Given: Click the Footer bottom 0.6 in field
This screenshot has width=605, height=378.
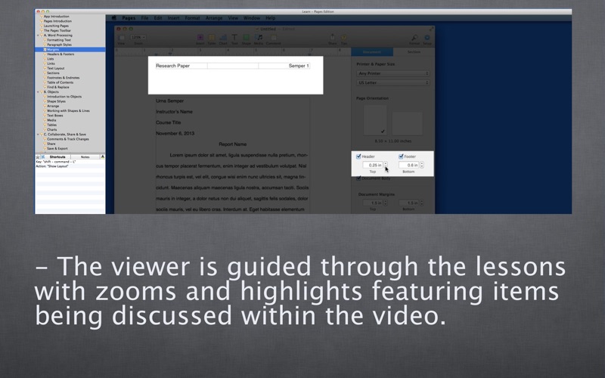Looking at the screenshot, I should [408, 165].
